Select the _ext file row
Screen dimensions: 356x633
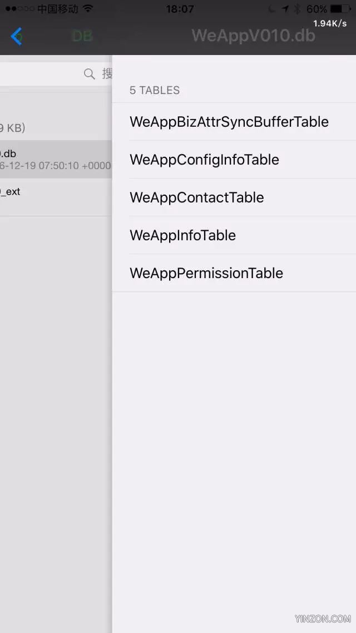56,197
